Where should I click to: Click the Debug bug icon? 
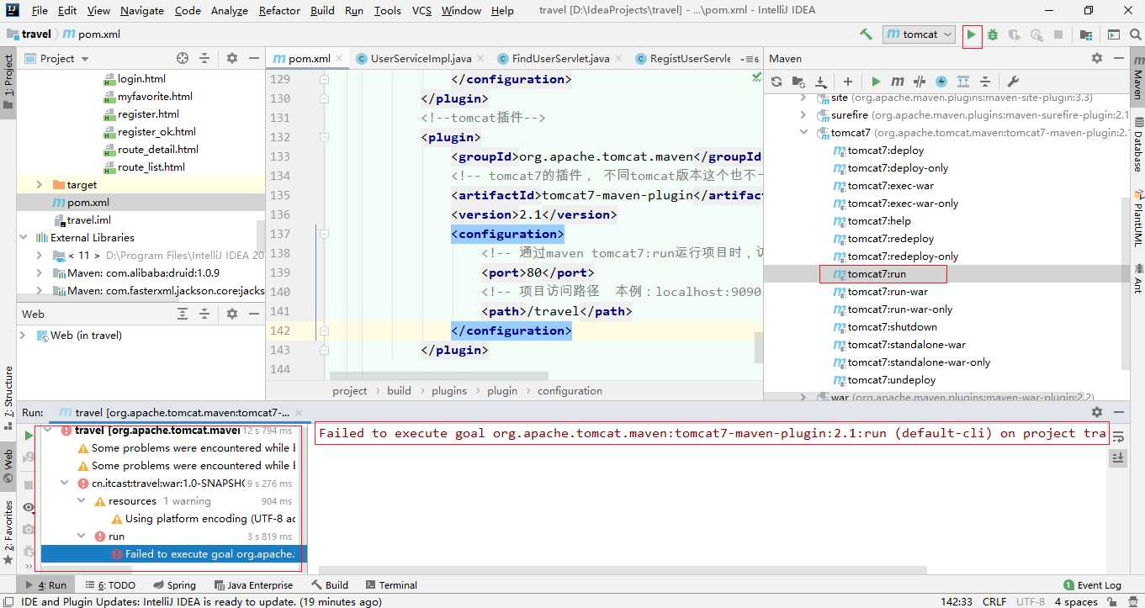[x=993, y=34]
